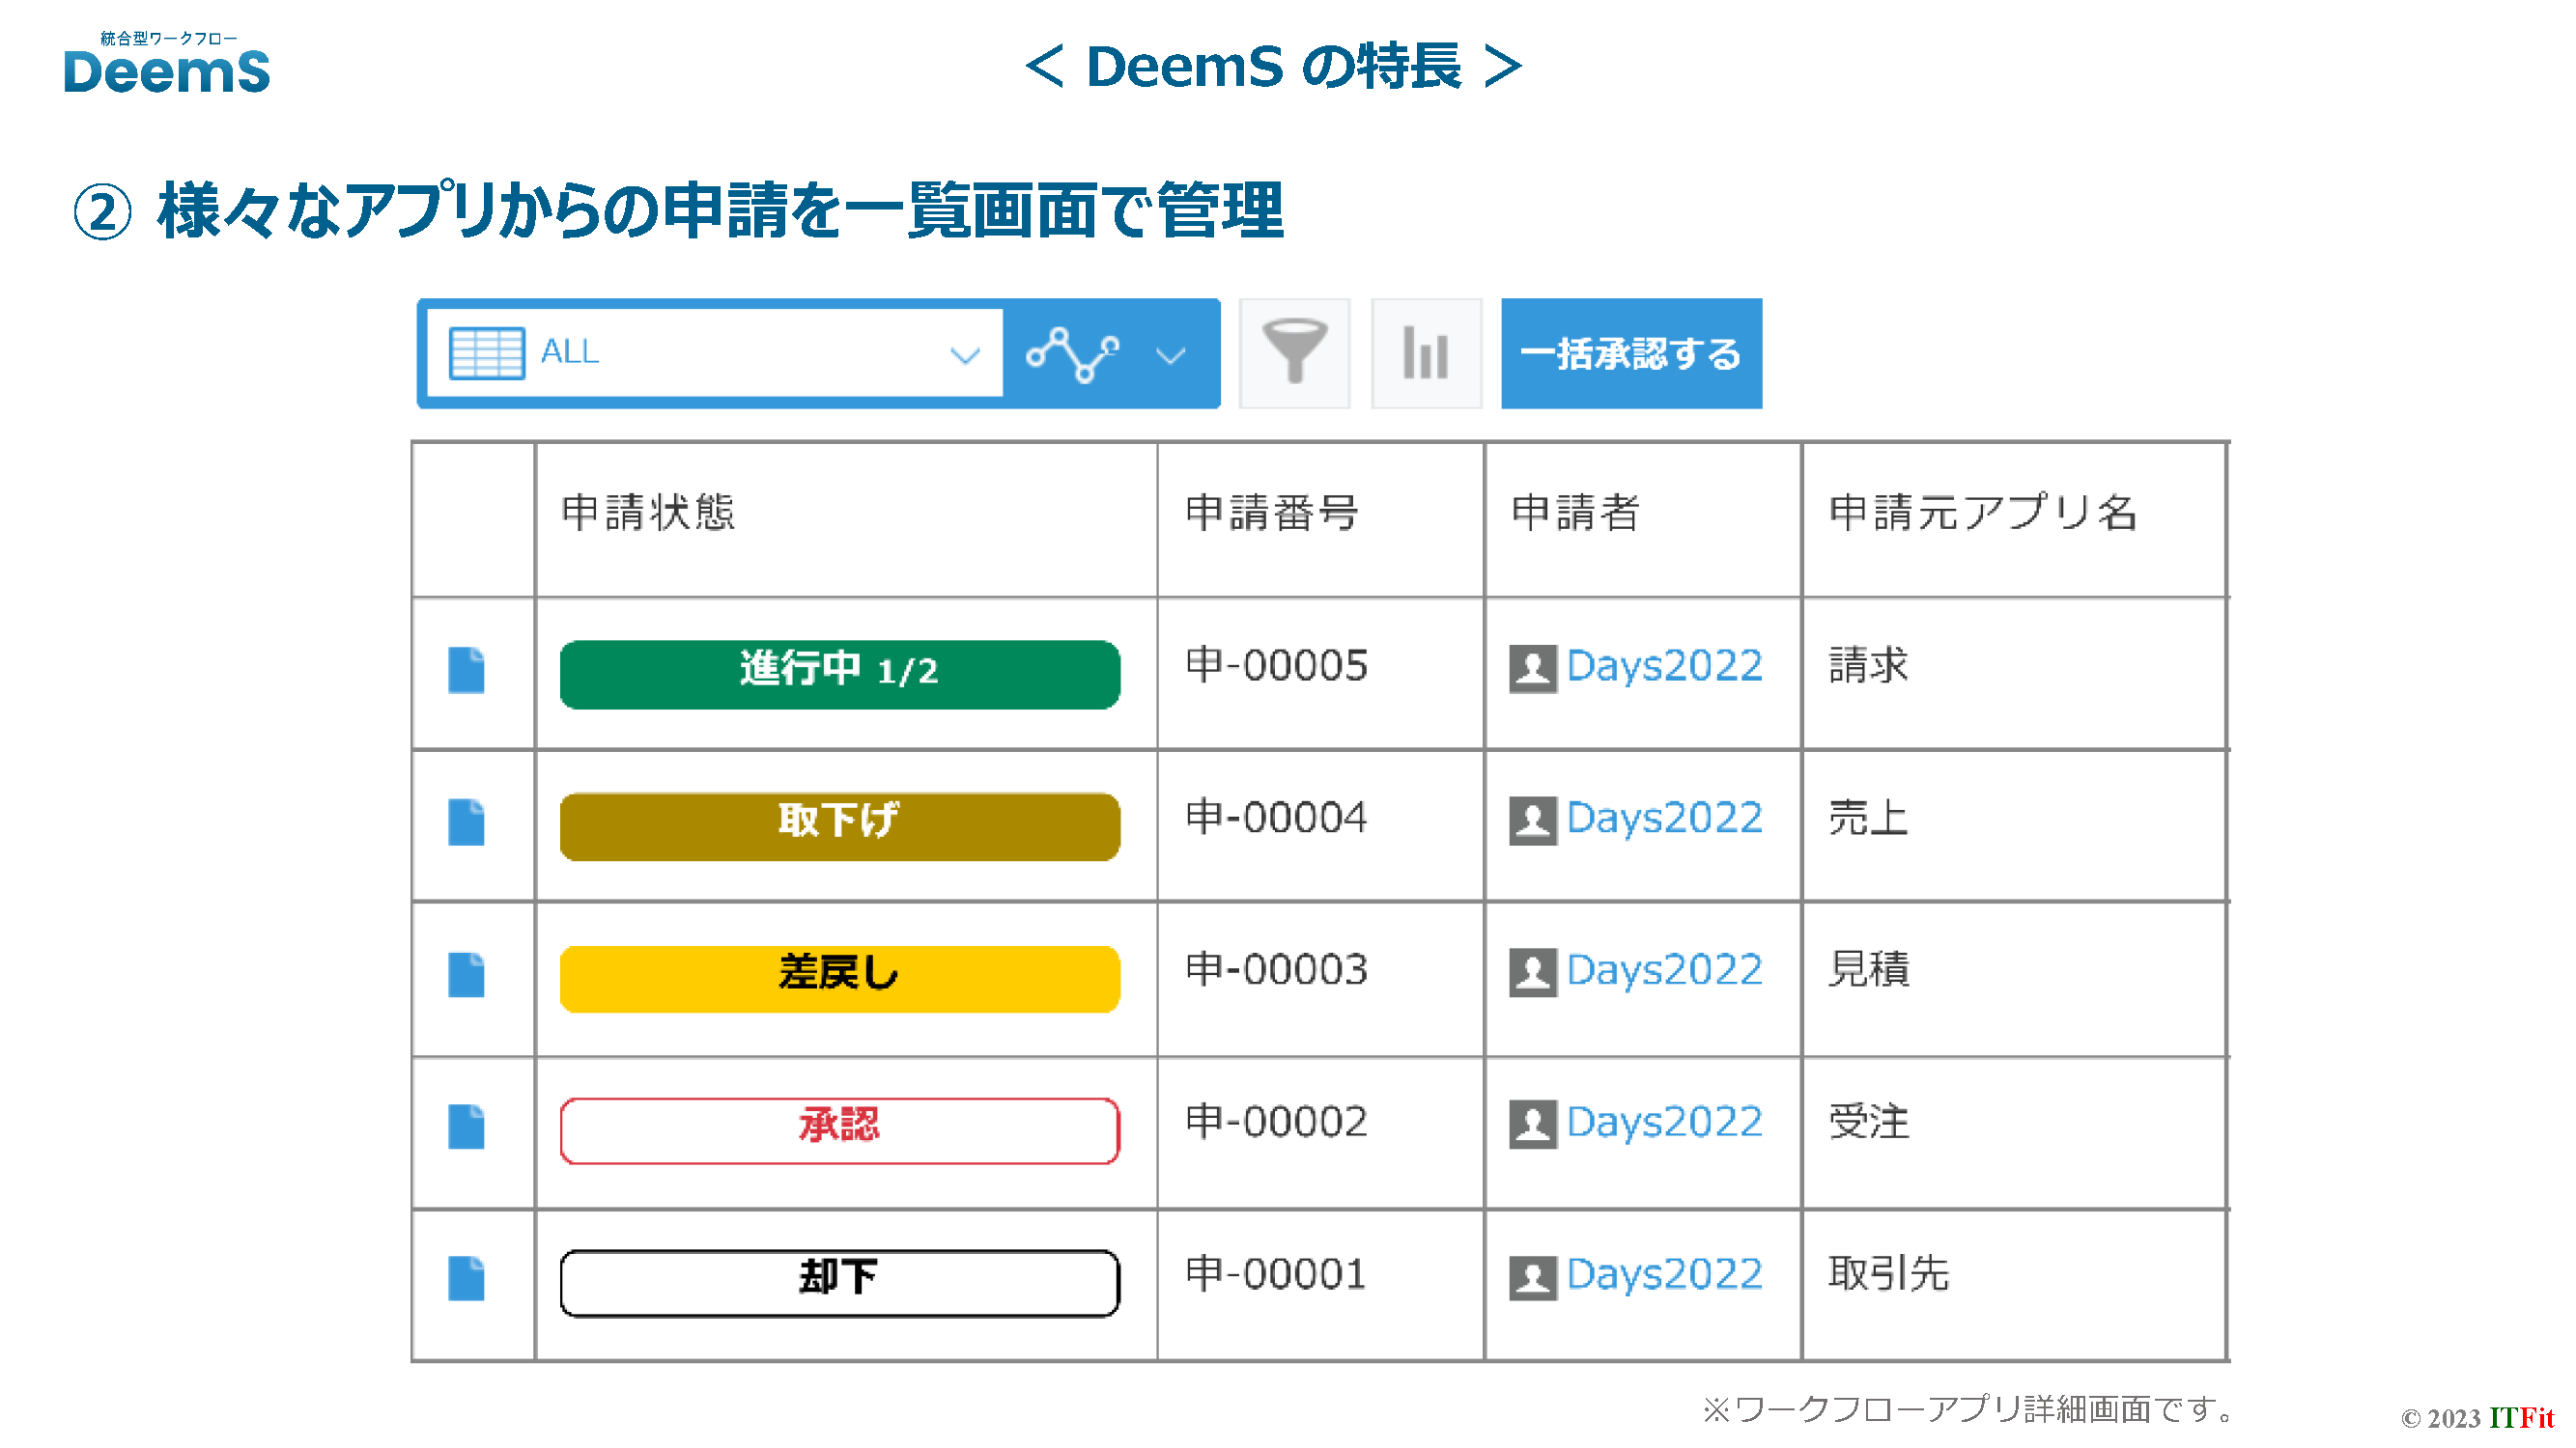Click the green 進行中 1/2 status badge
The image size is (2576, 1448).
pos(839,674)
